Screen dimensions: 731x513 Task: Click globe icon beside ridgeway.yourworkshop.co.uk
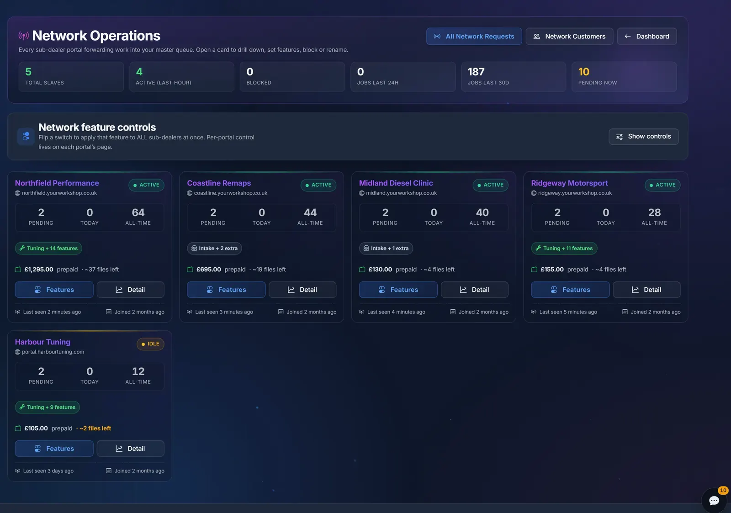(534, 193)
